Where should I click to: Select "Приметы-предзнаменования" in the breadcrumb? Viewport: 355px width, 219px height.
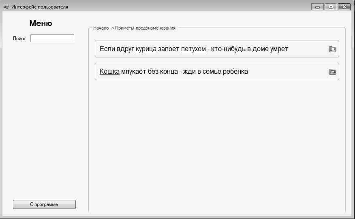pyautogui.click(x=145, y=28)
